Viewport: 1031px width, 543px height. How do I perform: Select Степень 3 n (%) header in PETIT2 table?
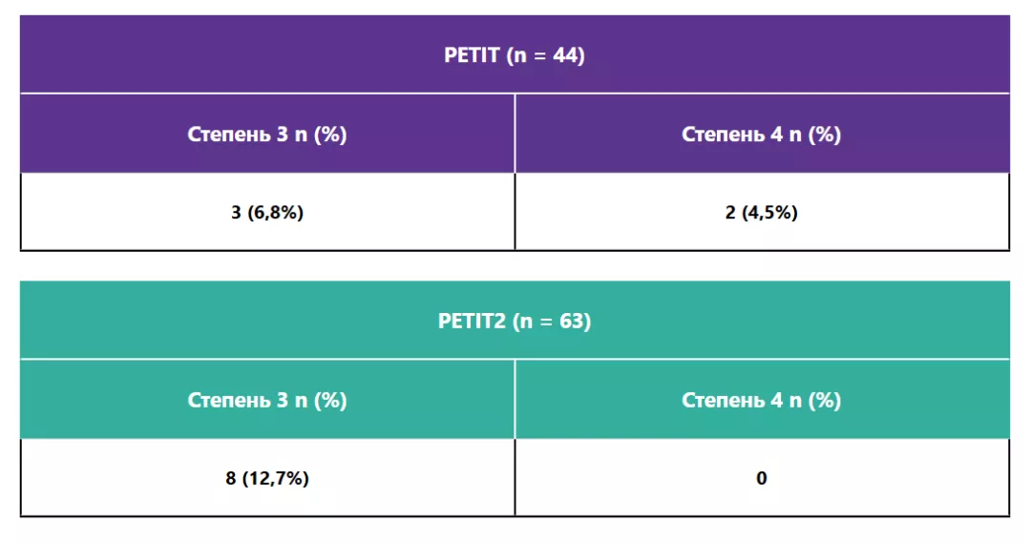pos(267,400)
